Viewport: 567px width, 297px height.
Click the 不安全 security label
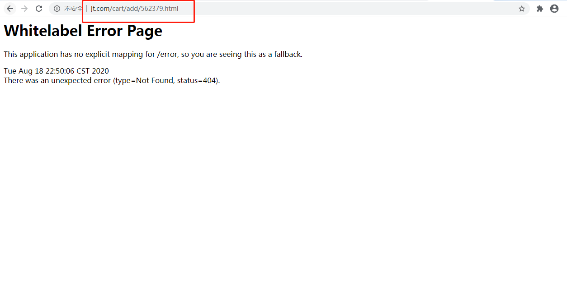point(73,9)
